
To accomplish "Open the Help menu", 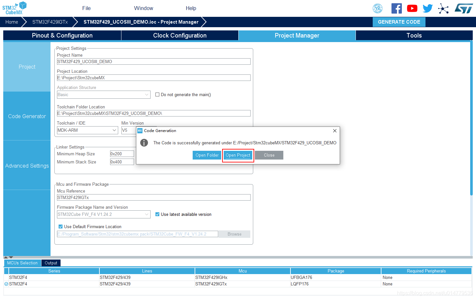I will (191, 8).
